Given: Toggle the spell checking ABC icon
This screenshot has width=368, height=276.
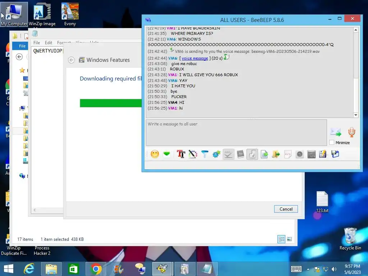Looking at the screenshot, I should (x=228, y=154).
